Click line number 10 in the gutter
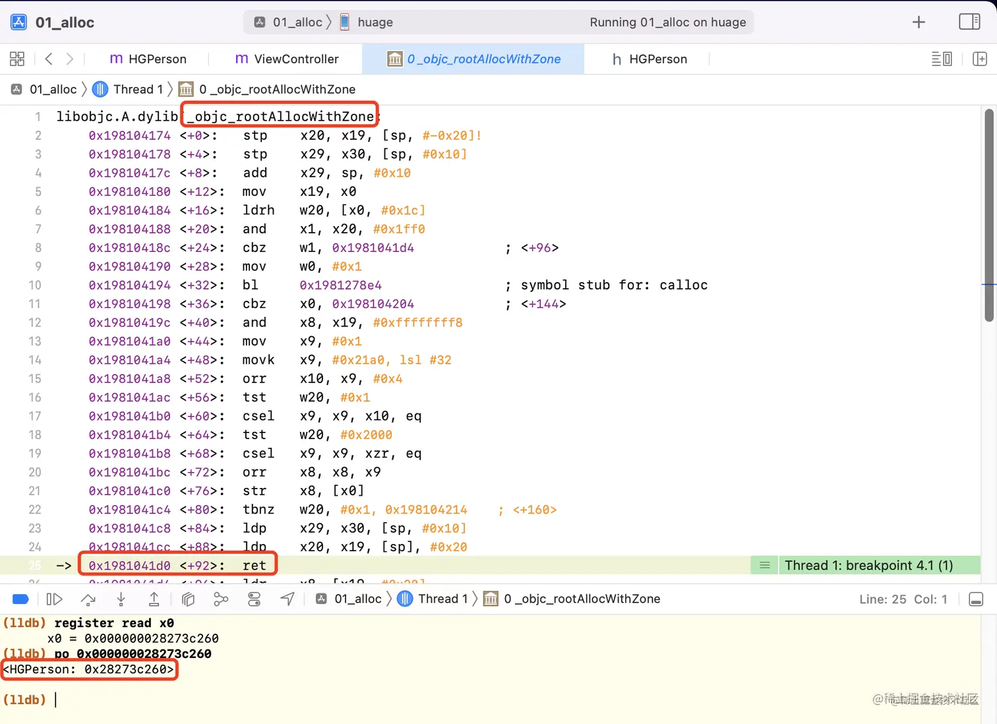Screen dimensions: 997x724 [34, 285]
